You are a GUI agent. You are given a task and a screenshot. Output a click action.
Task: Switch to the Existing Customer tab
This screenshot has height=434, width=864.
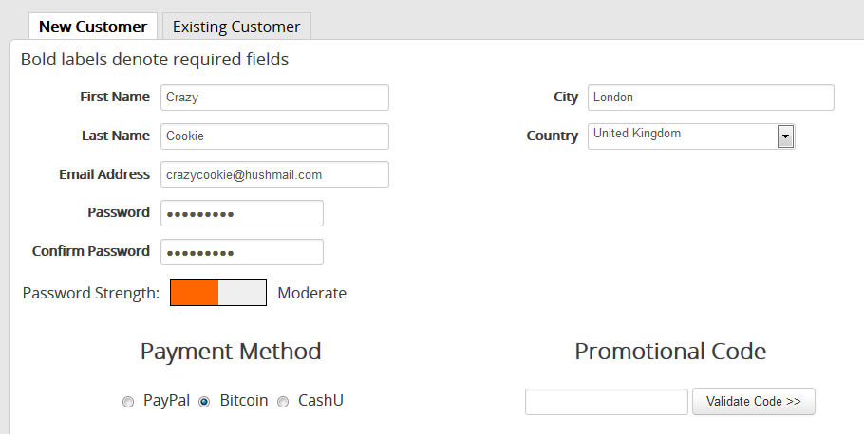(236, 27)
